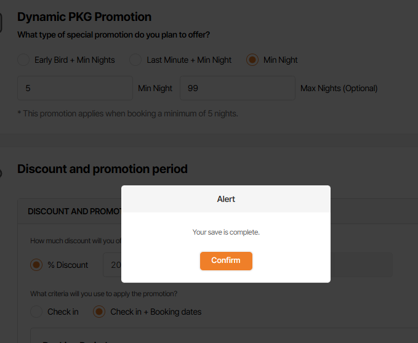Select Early Bird + Min Nights option

[x=23, y=60]
